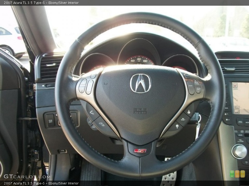This screenshot has height=186, width=249.
Task: Click the info down-arrow button on the wheel
Action: point(177,126)
